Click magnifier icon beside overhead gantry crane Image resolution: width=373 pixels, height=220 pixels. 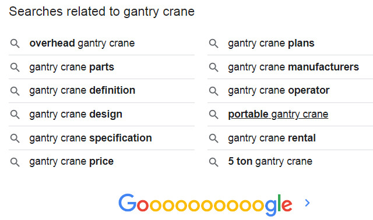pyautogui.click(x=15, y=44)
